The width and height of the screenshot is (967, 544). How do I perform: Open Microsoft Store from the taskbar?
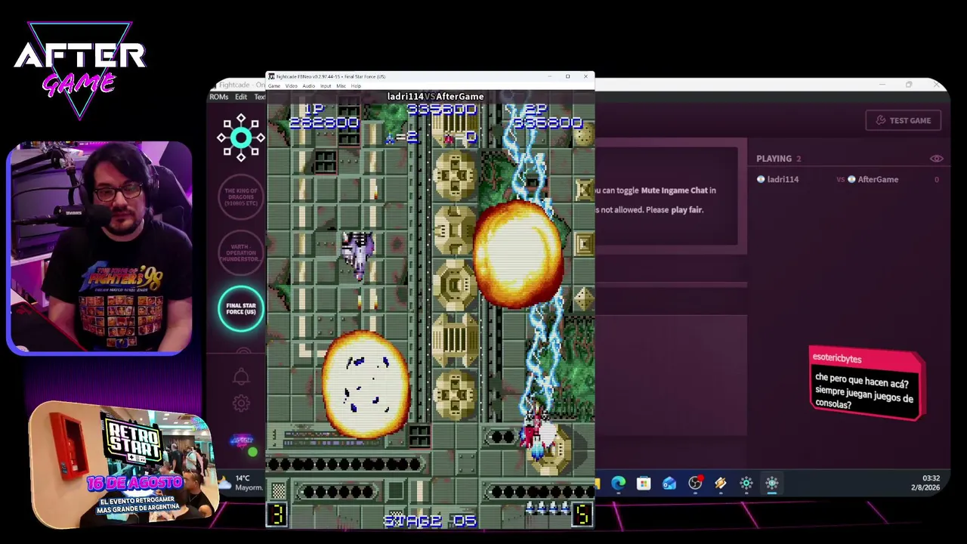pyautogui.click(x=644, y=484)
